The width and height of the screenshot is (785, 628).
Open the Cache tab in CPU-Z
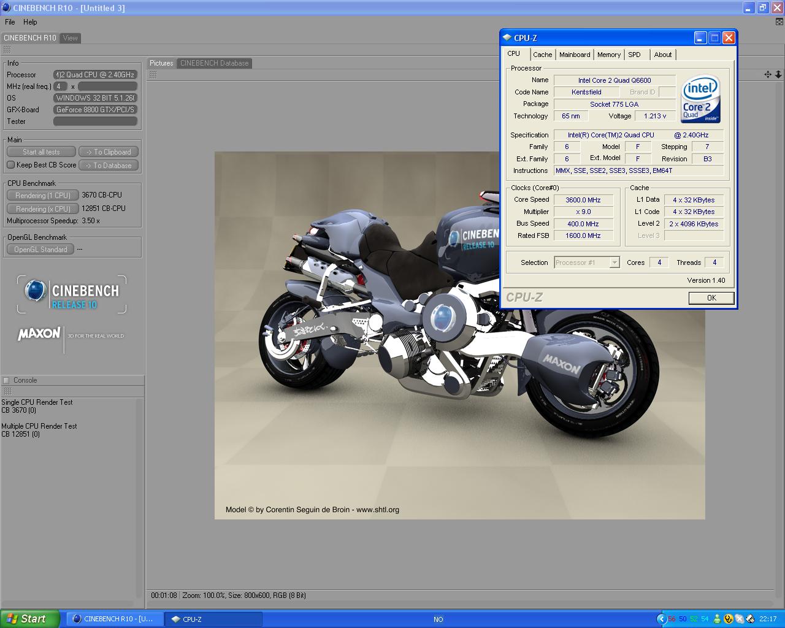542,55
